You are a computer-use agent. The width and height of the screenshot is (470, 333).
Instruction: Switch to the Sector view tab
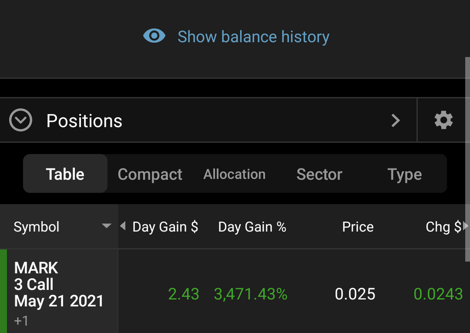319,174
